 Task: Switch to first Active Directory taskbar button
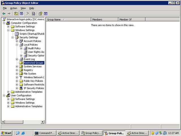pos(68,133)
